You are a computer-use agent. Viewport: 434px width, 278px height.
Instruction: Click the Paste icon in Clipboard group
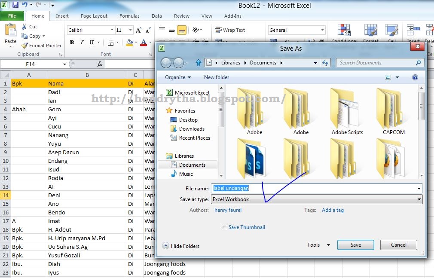point(10,31)
